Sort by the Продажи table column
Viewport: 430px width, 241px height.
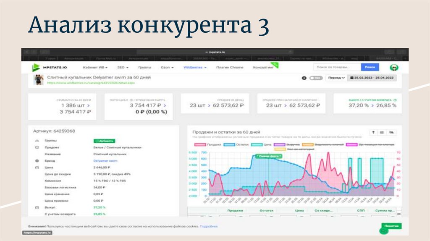[x=235, y=211]
